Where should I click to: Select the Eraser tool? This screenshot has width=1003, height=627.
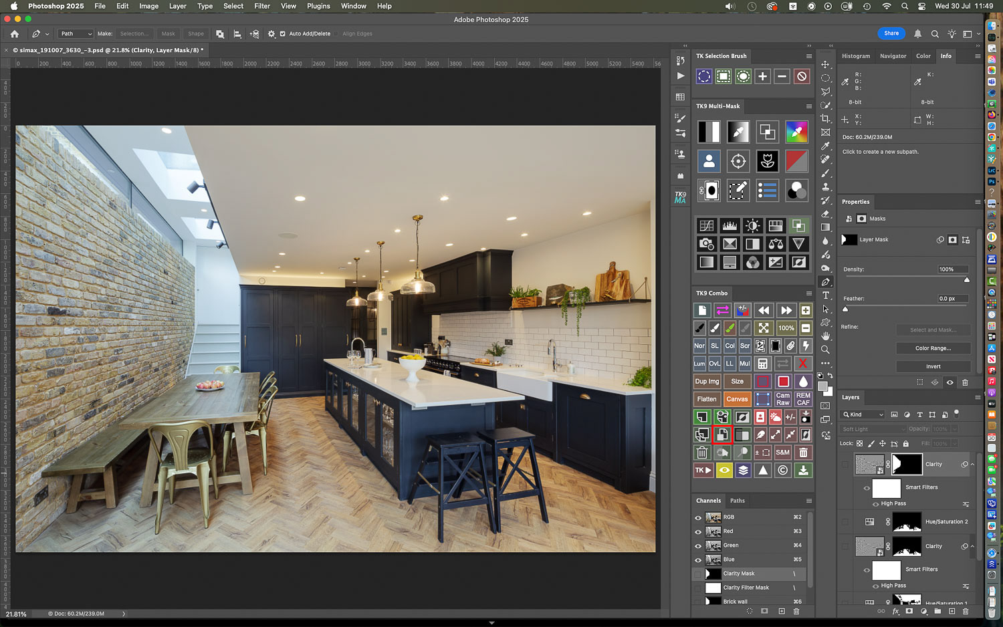[826, 214]
